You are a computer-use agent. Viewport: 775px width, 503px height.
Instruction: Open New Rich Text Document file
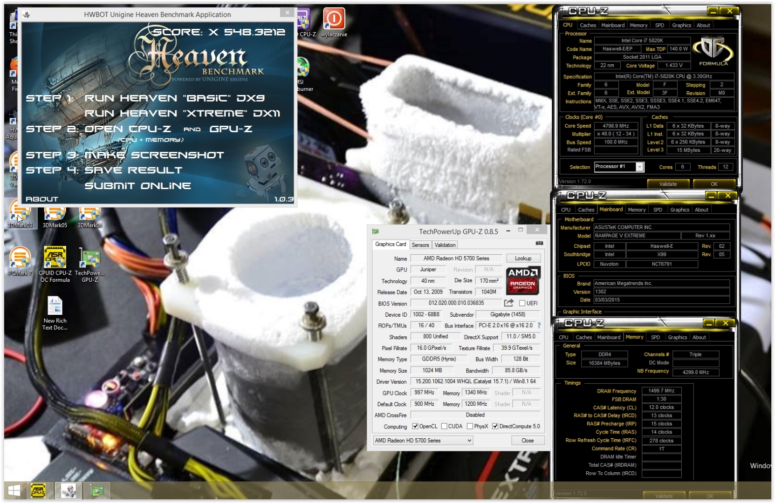(55, 313)
